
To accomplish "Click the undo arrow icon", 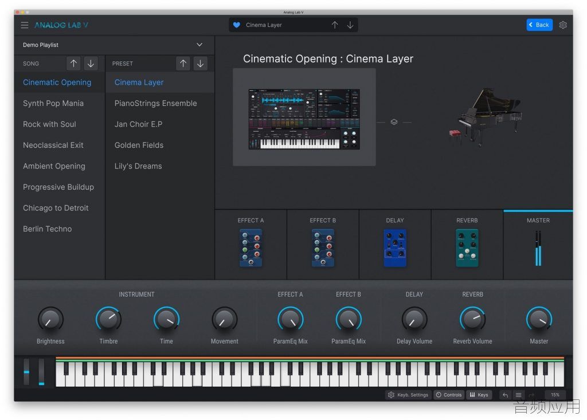I will (x=506, y=395).
